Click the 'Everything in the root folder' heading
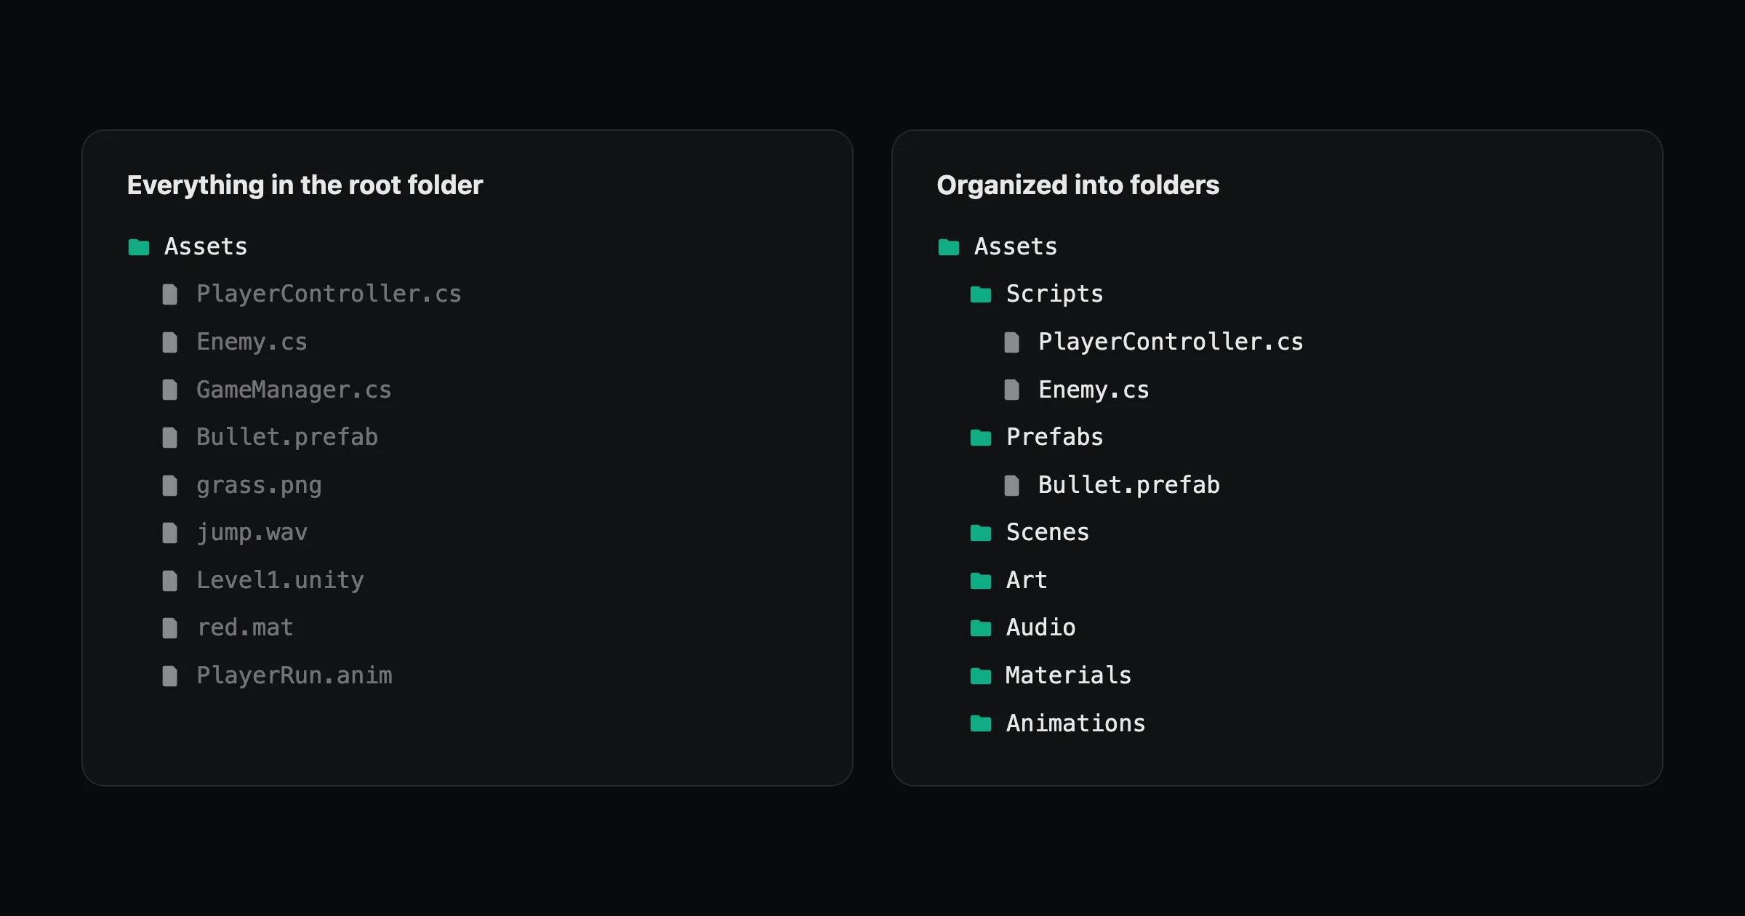Image resolution: width=1745 pixels, height=916 pixels. pos(305,185)
